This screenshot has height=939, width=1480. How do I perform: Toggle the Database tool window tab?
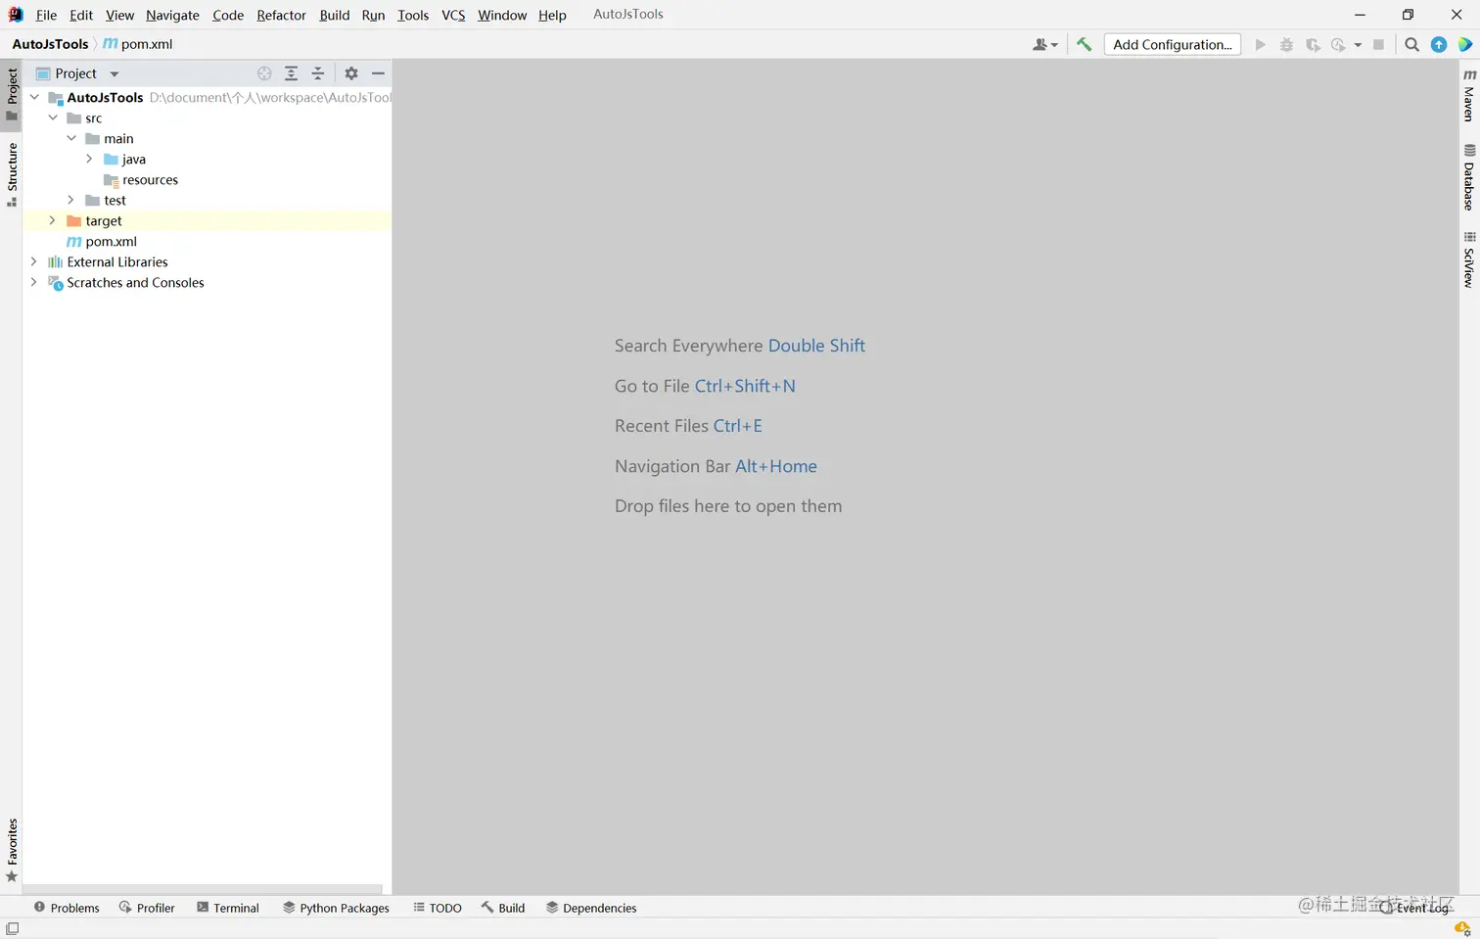coord(1469,177)
